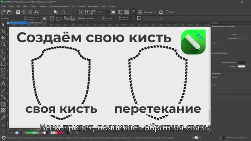Publish to PDF icon
Screen dimensions: 251x141
tap(93, 12)
